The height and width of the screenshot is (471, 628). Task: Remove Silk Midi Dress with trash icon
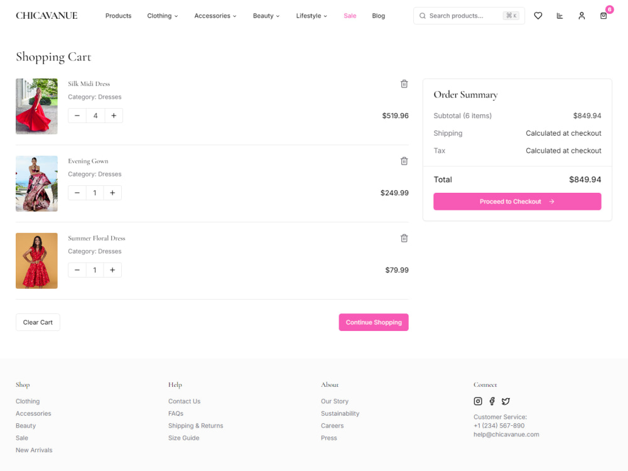click(404, 84)
